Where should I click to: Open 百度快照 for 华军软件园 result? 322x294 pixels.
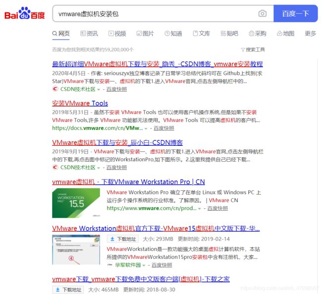click(x=162, y=265)
